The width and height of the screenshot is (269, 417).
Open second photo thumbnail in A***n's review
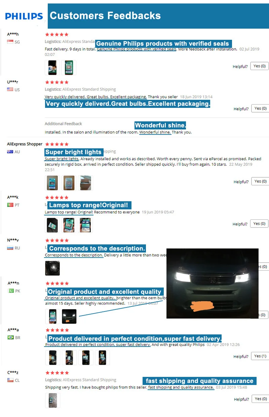[x=69, y=316]
